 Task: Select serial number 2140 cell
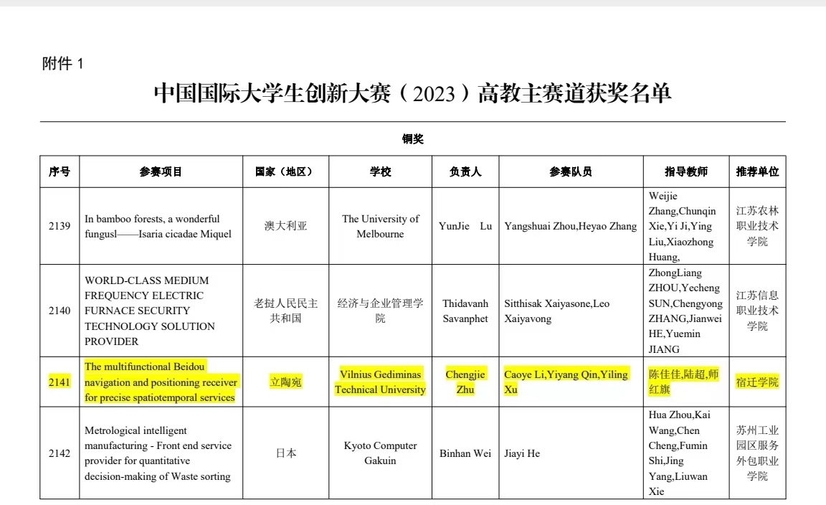60,311
